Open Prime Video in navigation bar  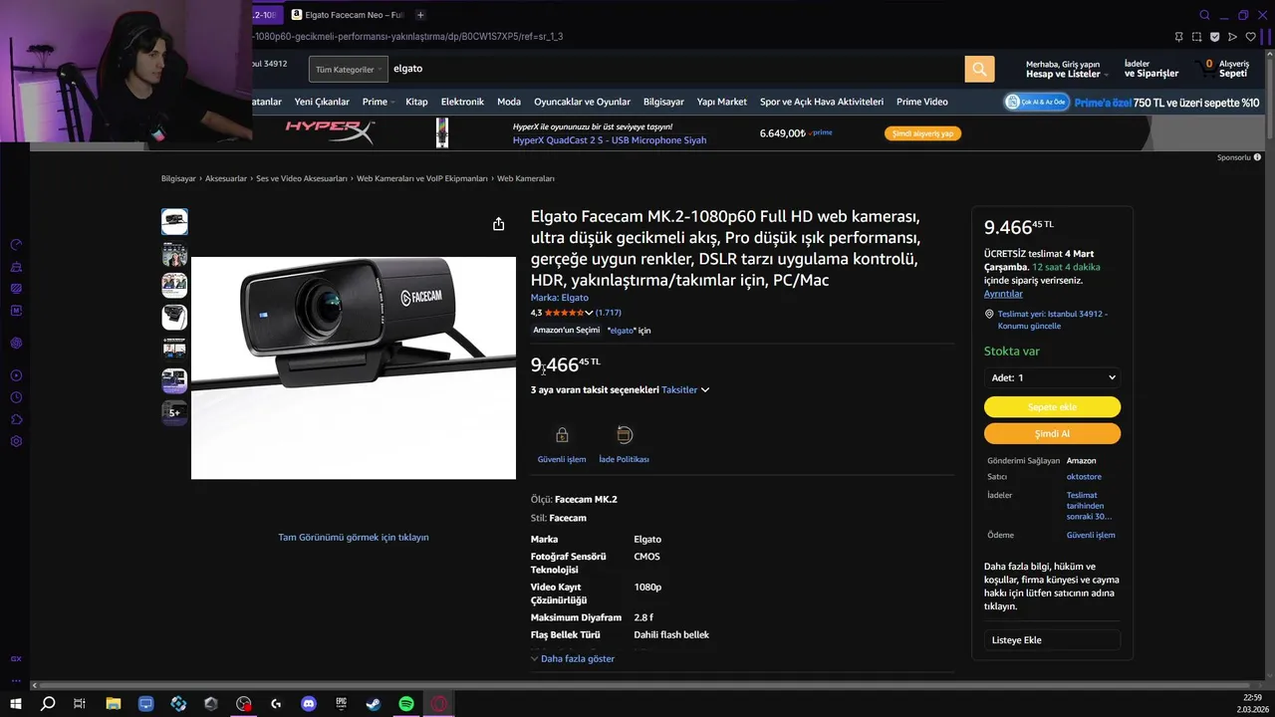click(x=921, y=102)
